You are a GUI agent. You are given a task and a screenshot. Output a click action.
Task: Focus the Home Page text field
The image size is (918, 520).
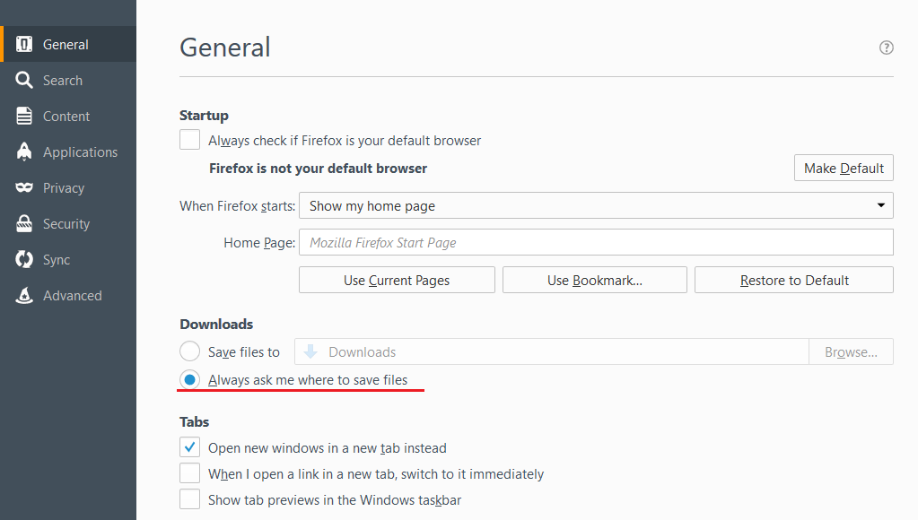596,242
